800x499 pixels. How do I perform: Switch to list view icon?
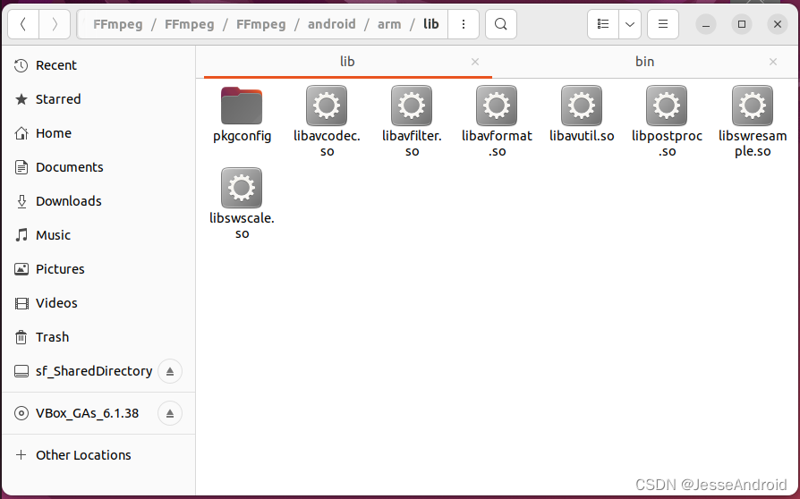(603, 24)
